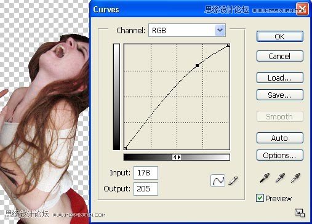Click the gradient bar direction arrows
The height and width of the screenshot is (224, 312).
(x=177, y=157)
